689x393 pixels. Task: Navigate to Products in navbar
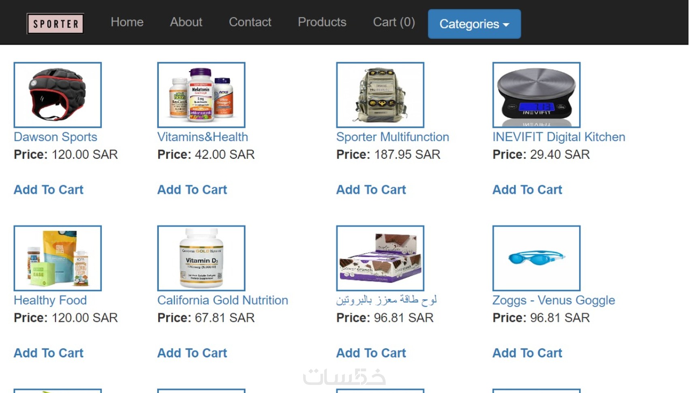[x=322, y=22]
